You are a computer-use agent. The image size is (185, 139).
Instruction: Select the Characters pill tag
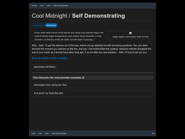(38, 25)
